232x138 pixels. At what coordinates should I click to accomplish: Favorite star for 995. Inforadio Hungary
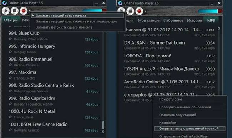(x=10, y=52)
